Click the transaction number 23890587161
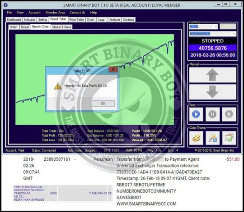Image resolution: width=244 pixels, height=212 pixels. [x=57, y=159]
